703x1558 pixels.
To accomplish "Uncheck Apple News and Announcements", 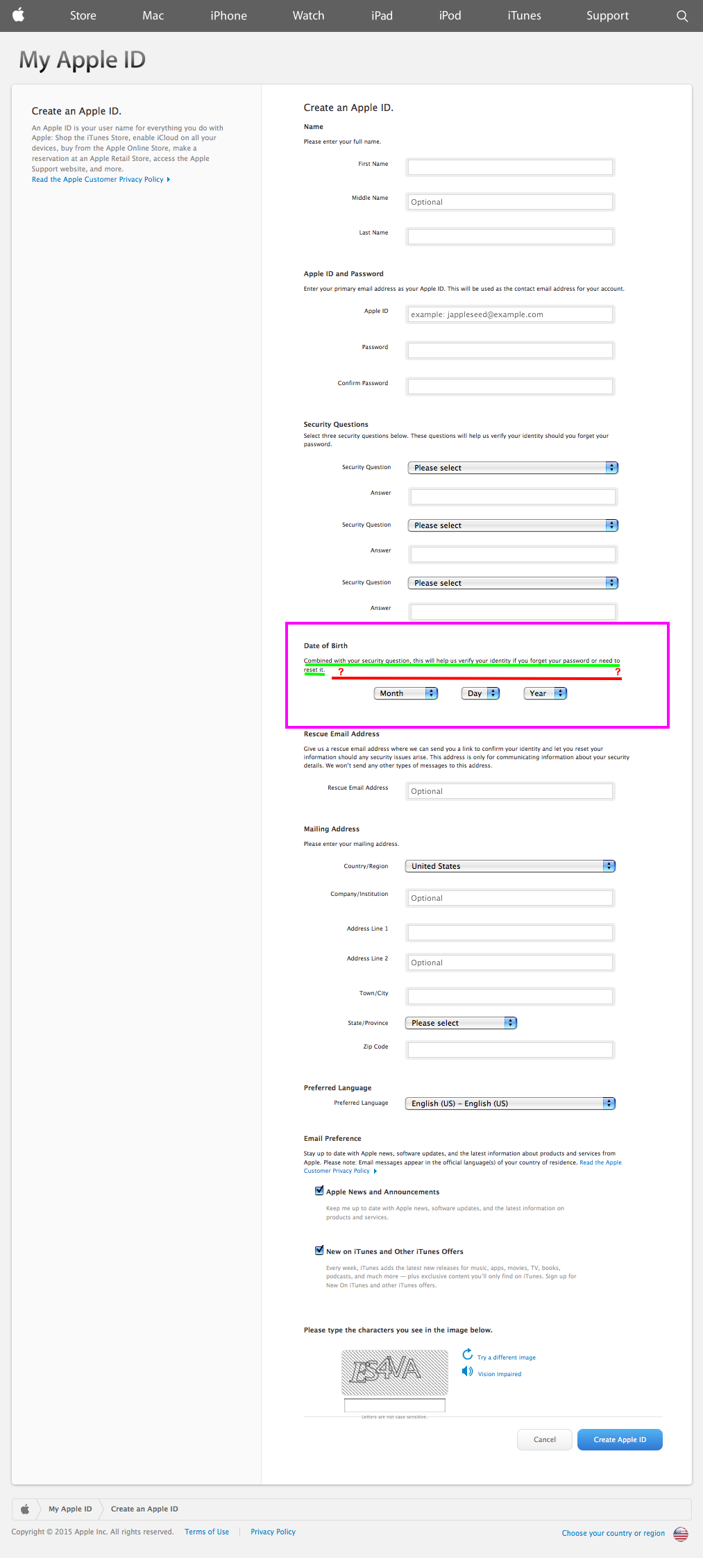I will coord(319,1191).
